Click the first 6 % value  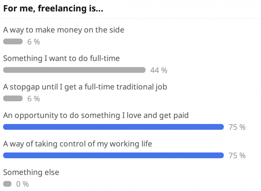pos(34,42)
